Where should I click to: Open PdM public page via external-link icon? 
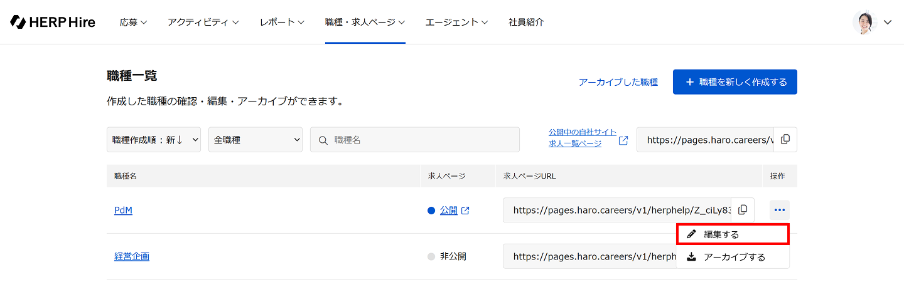[465, 211]
